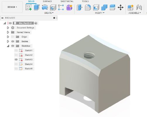Toggle visibility of root component Kio_Part2
Viewport: 147px width, 117px height.
(10, 23)
